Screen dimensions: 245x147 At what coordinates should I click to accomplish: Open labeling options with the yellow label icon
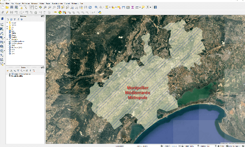(55, 13)
